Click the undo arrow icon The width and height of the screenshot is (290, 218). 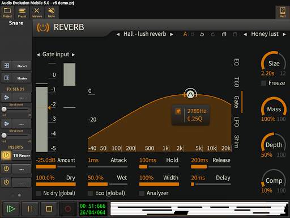tap(202, 34)
